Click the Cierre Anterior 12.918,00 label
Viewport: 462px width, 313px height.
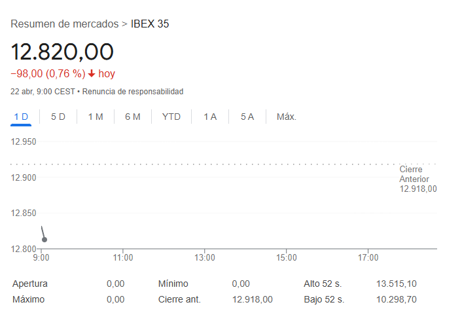(418, 179)
